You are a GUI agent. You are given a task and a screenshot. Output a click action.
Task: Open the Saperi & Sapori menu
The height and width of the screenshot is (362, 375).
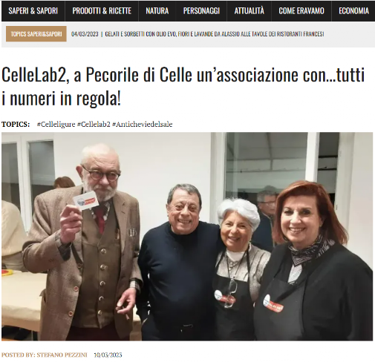point(33,11)
